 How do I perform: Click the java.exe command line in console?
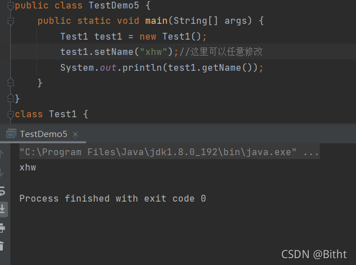(169, 152)
